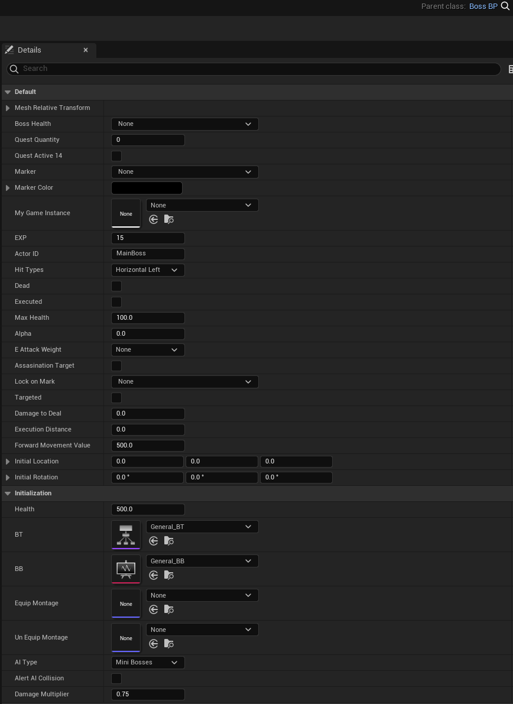The width and height of the screenshot is (513, 704).
Task: Click the EXP field showing 15
Action: point(148,238)
